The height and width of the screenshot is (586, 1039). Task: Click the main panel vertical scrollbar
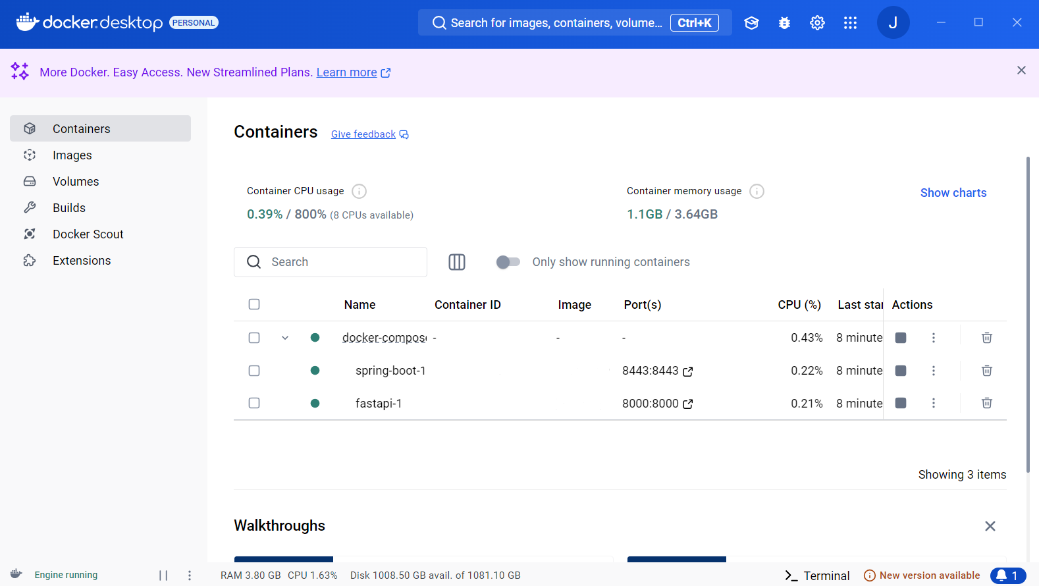(1028, 315)
